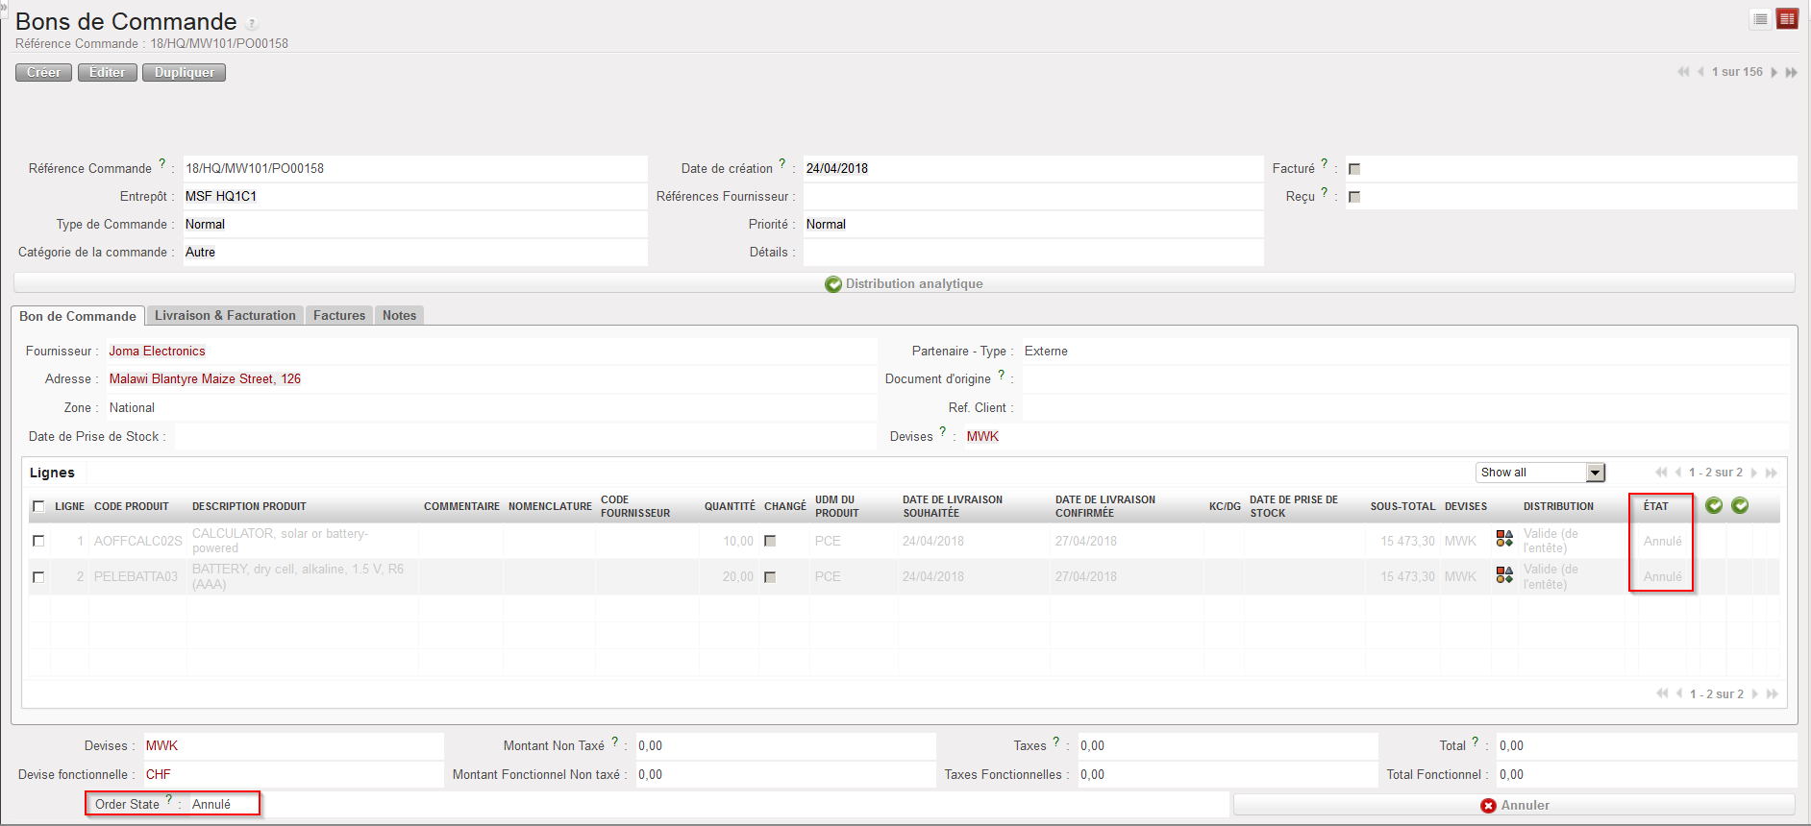The height and width of the screenshot is (826, 1811).
Task: Switch to list view icon at top right
Action: click(x=1760, y=19)
